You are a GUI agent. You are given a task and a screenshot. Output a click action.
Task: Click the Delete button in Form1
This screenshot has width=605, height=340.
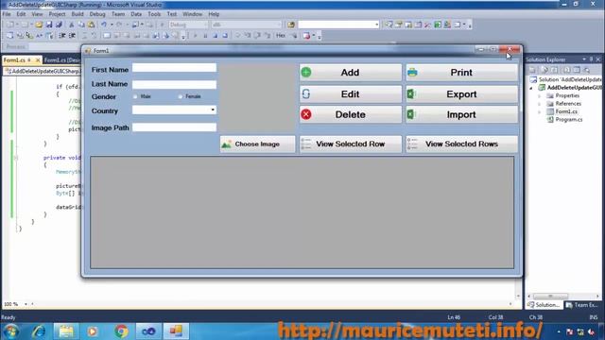351,114
